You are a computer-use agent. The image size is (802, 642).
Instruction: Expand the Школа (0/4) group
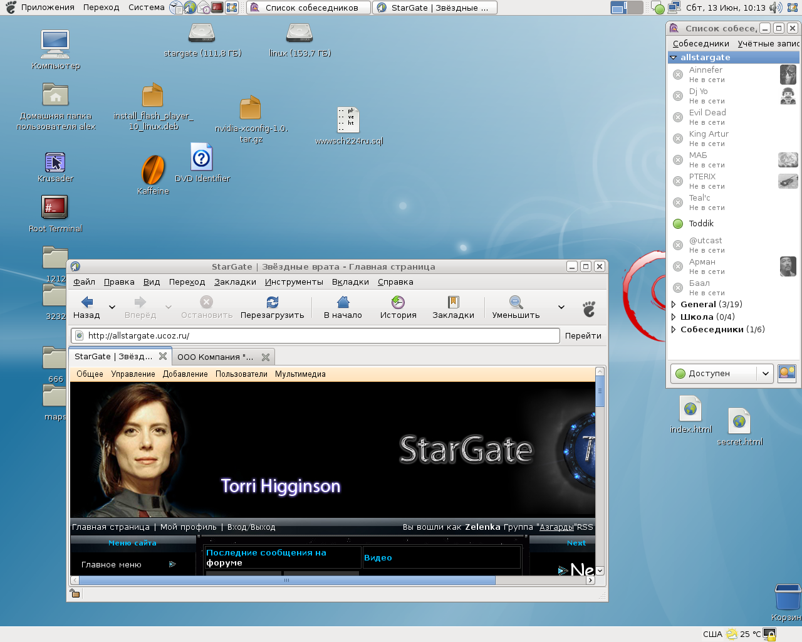tap(674, 317)
